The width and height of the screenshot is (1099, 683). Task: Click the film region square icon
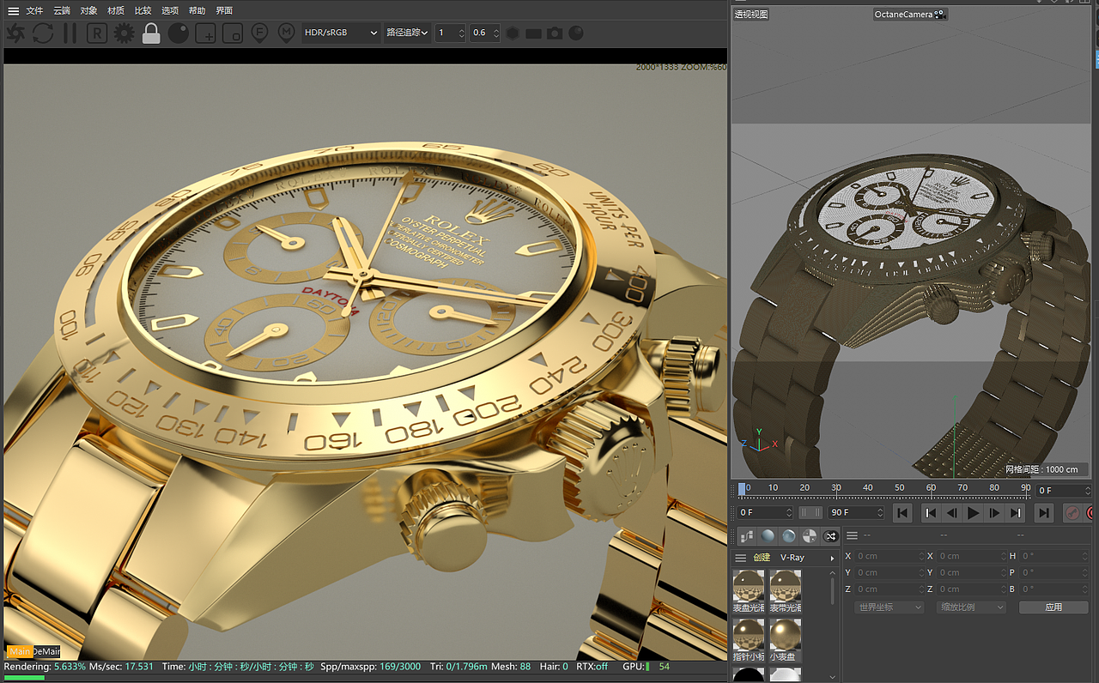click(233, 33)
